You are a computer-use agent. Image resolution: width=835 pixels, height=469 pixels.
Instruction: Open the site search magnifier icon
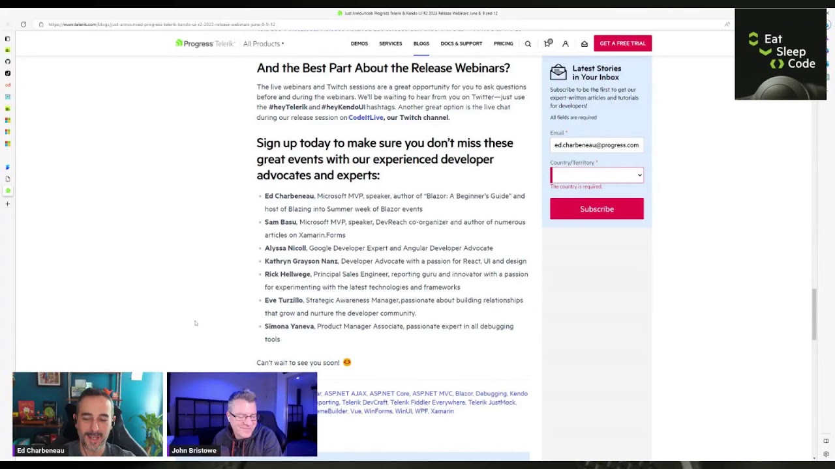pos(528,44)
